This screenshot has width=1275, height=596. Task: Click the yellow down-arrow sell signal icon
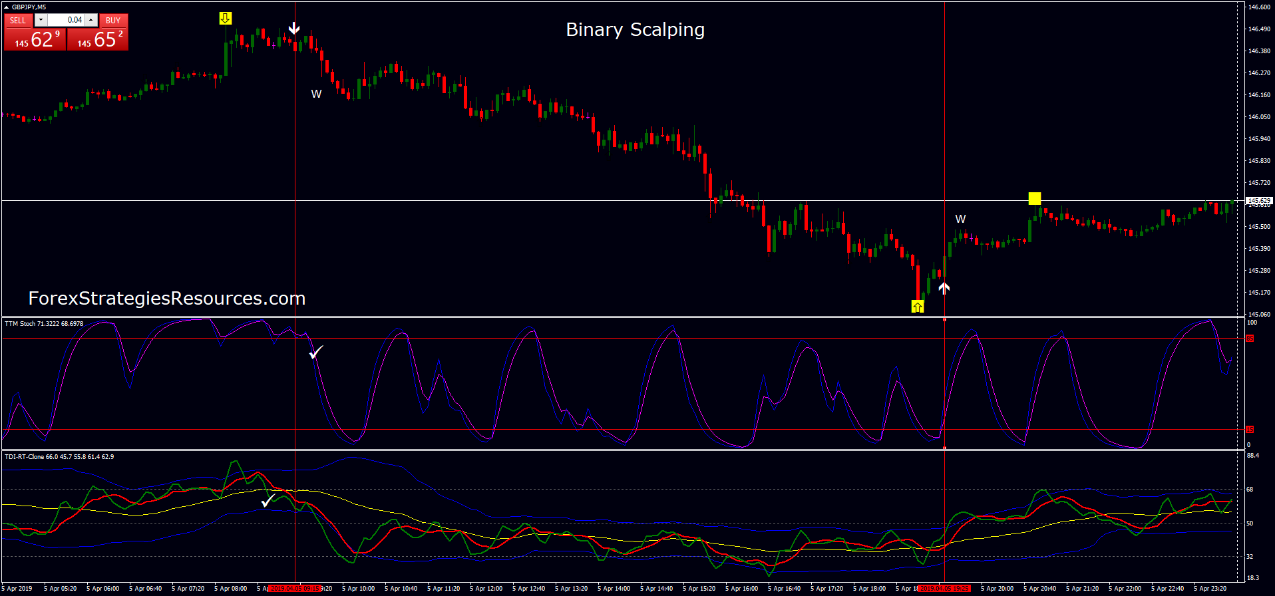click(x=226, y=19)
